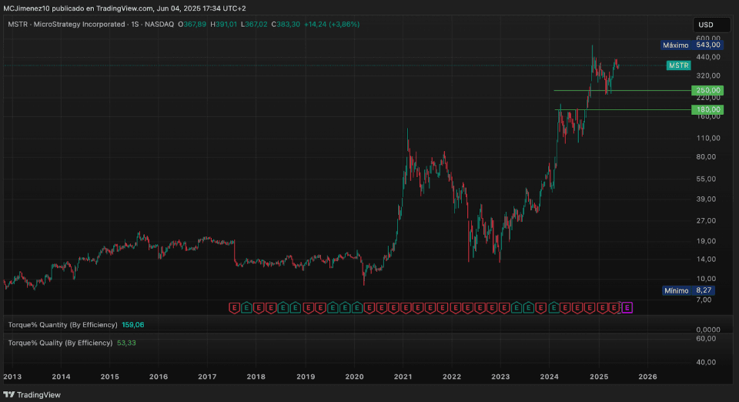Select the Mínimo 8,27 price label
Screen dimensions: 739x402
tap(693, 290)
